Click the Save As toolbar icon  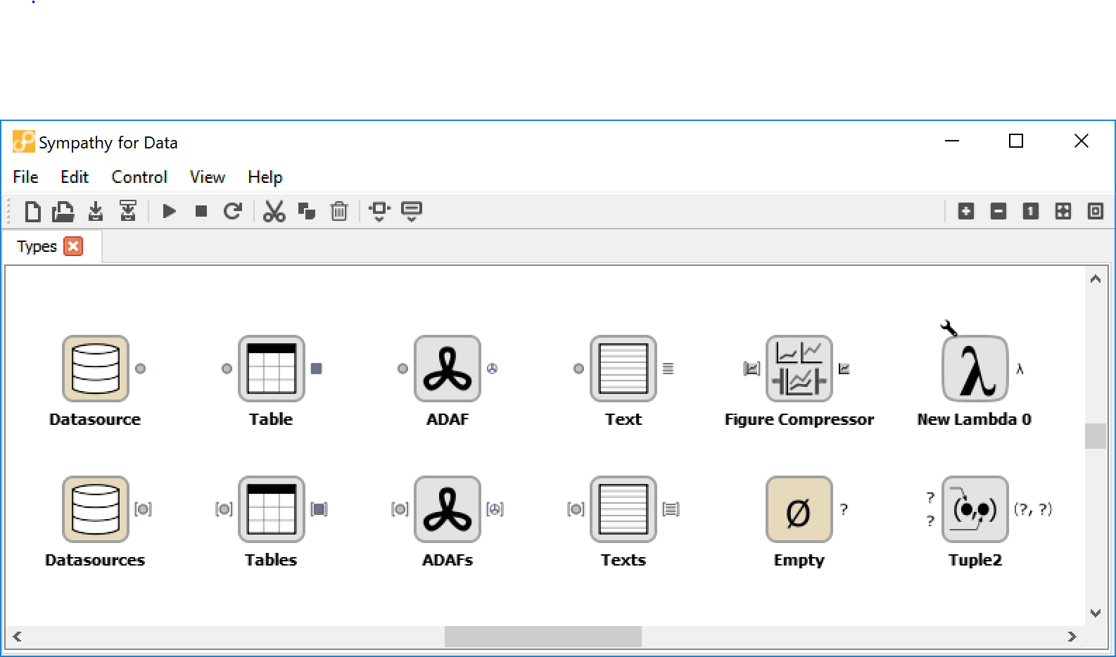coord(128,210)
